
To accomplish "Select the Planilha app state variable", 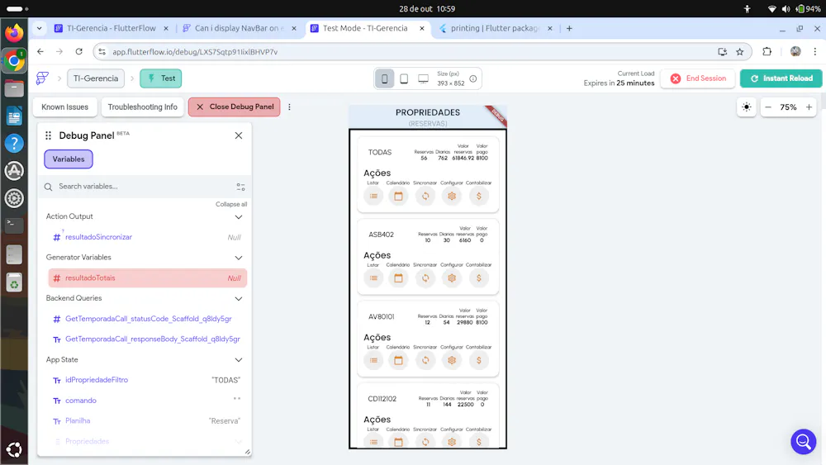I will [x=78, y=420].
